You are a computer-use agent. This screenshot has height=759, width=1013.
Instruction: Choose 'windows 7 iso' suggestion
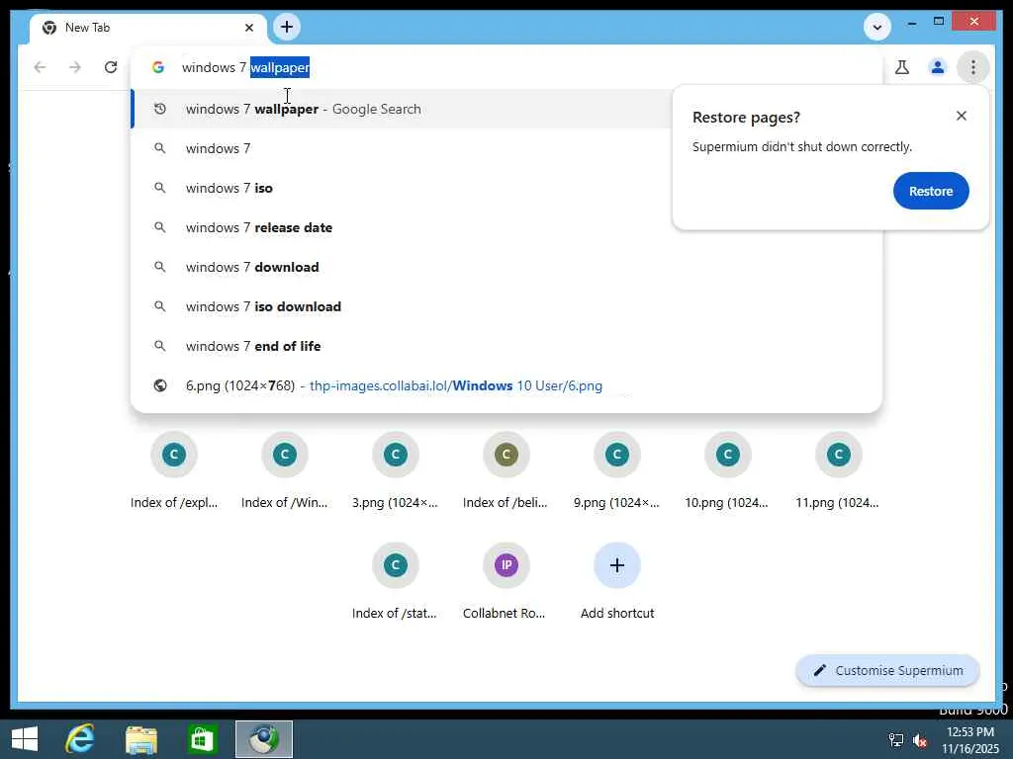click(401, 188)
